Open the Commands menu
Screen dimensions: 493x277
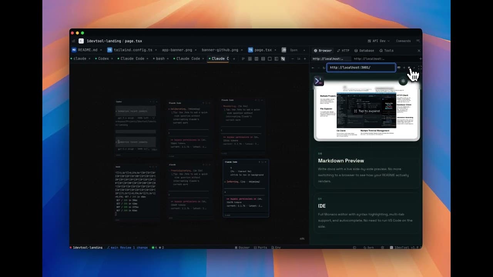(404, 41)
